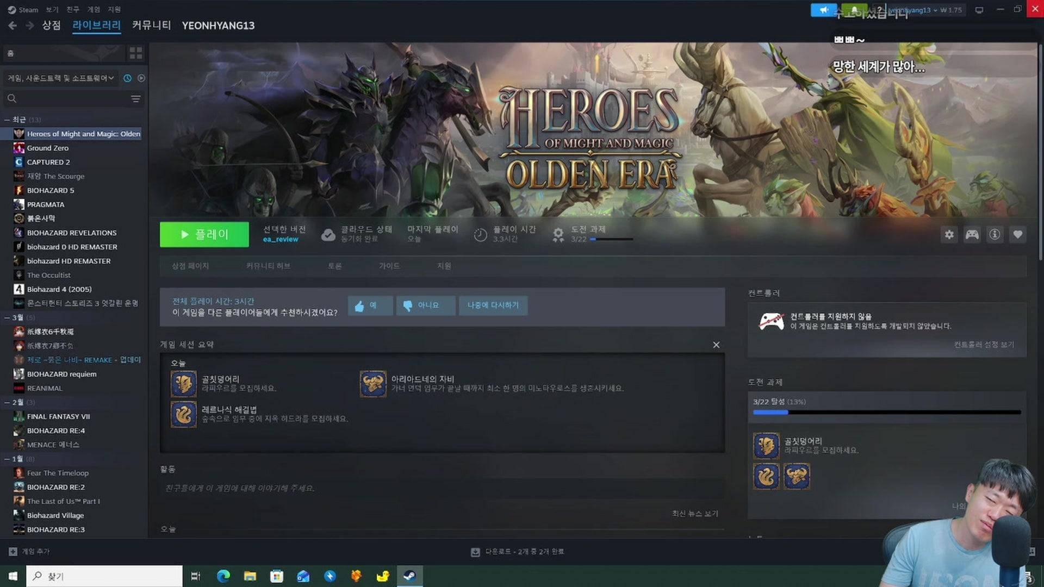Switch to 상점 tab
1044x587 pixels.
click(51, 26)
